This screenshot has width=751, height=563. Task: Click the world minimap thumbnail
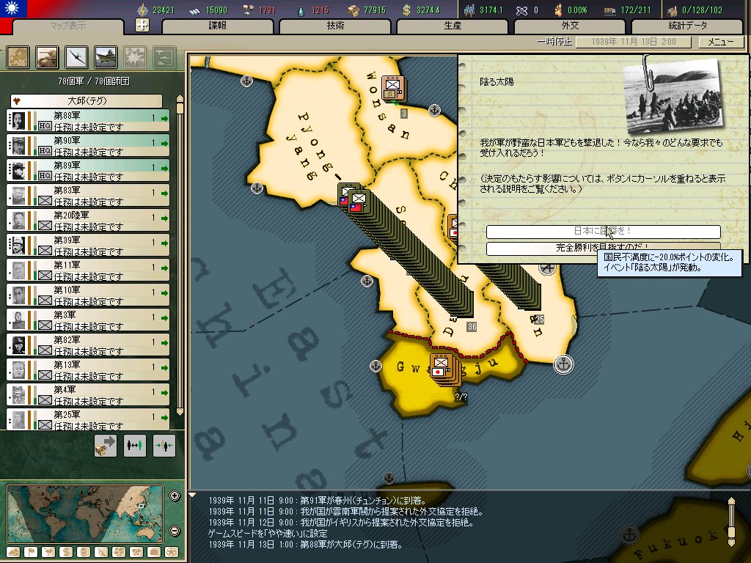coord(85,514)
